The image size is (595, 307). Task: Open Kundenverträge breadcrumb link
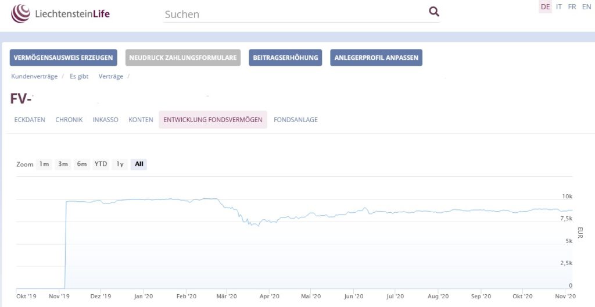click(34, 76)
